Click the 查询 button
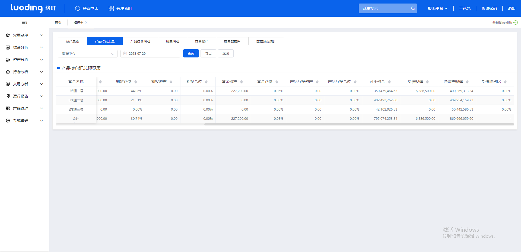Viewport: 521px width, 252px height. (x=191, y=53)
